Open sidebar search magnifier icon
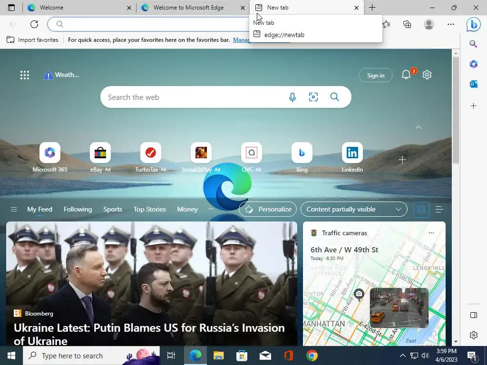Viewport: 487px width, 365px height. tap(473, 44)
